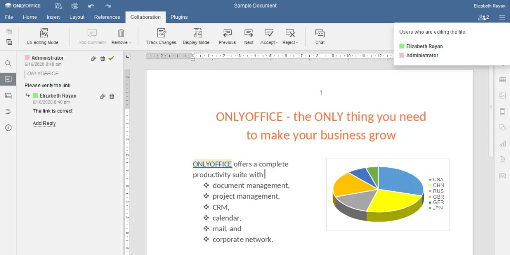
Task: Select the Collaboration tab
Action: coord(145,17)
